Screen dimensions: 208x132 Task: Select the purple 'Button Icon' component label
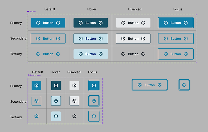pyautogui.click(x=34, y=75)
